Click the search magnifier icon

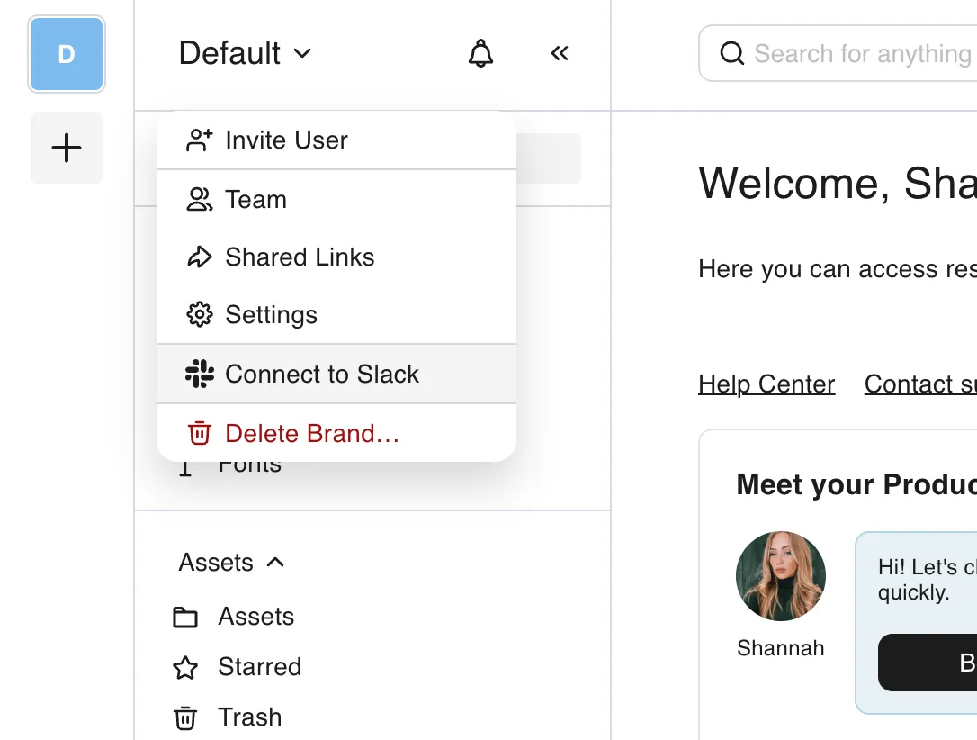tap(731, 54)
